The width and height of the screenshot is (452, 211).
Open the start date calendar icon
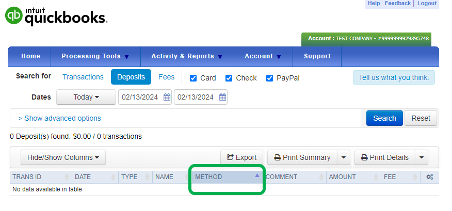(x=167, y=97)
